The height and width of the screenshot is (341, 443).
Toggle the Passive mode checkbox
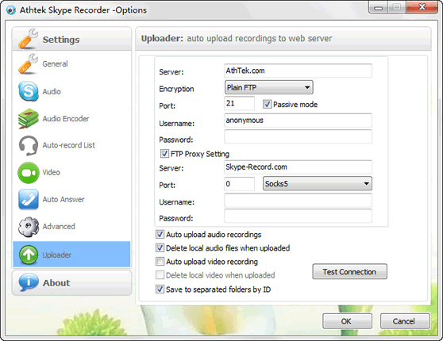click(x=267, y=104)
